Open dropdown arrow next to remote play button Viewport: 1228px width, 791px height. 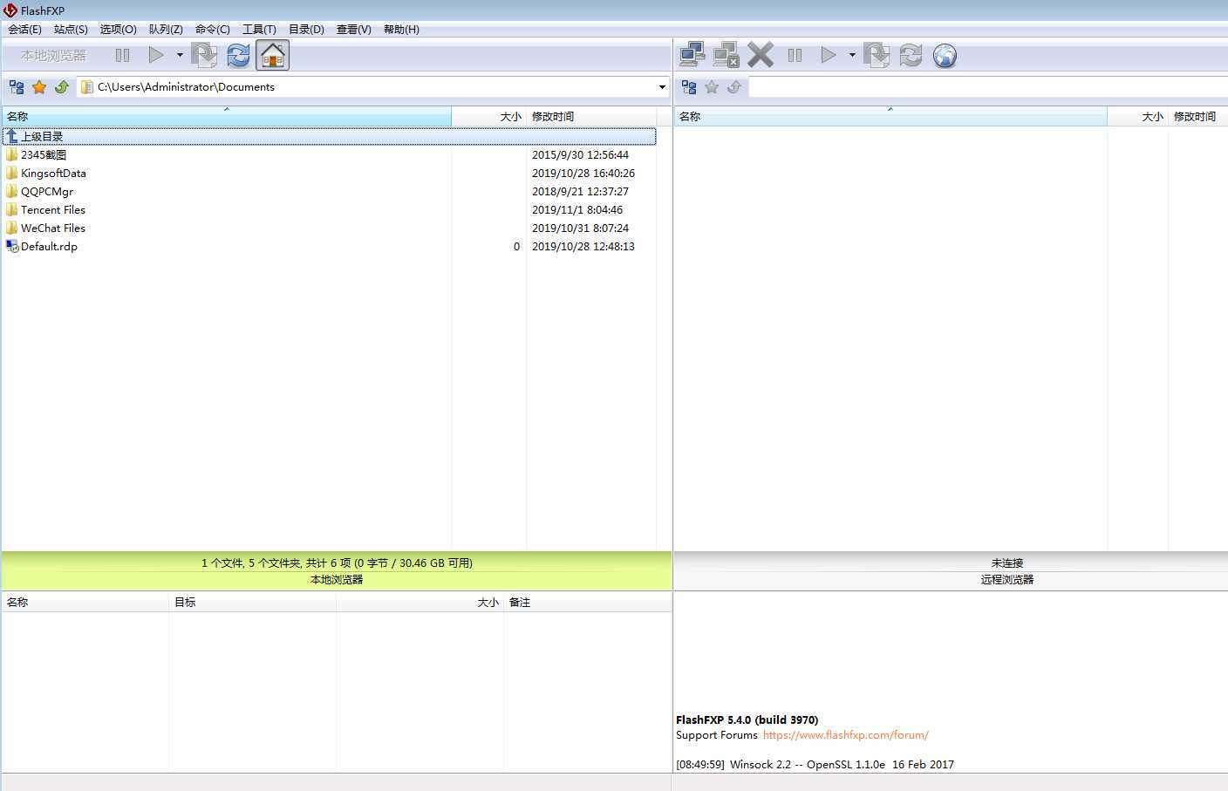852,55
